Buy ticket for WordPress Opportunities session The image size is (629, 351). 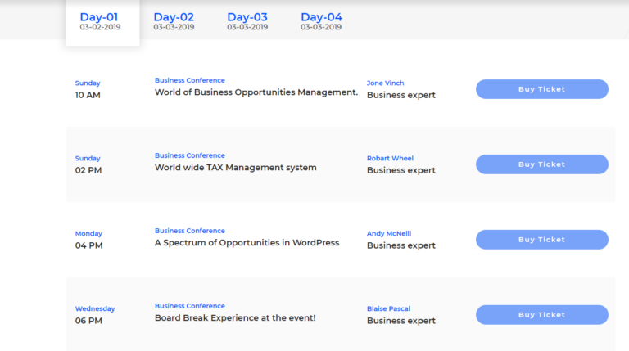[x=541, y=240]
